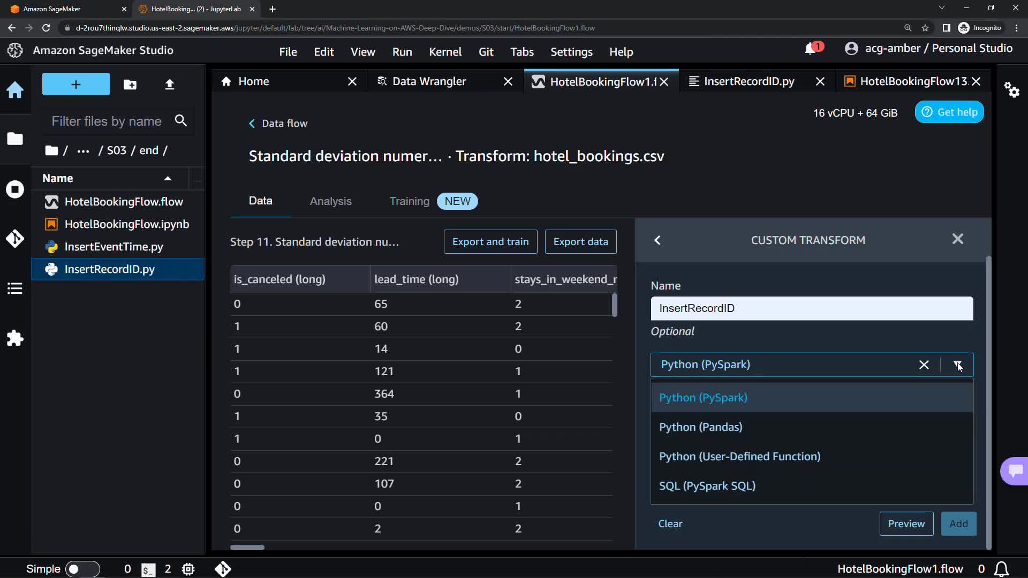
Task: Click the Upload Files icon
Action: tap(170, 85)
